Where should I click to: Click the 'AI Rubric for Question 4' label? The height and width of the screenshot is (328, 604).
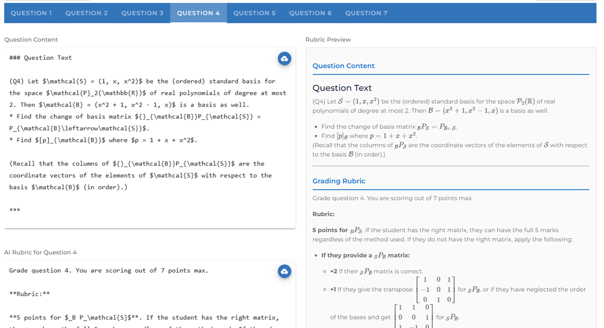coord(40,252)
